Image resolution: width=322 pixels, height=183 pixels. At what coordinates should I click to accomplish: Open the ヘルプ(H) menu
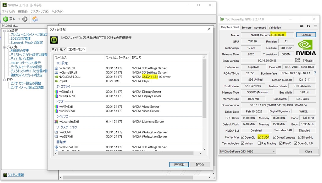[x=58, y=12]
